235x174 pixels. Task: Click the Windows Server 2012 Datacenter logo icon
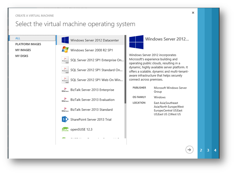pos(65,40)
